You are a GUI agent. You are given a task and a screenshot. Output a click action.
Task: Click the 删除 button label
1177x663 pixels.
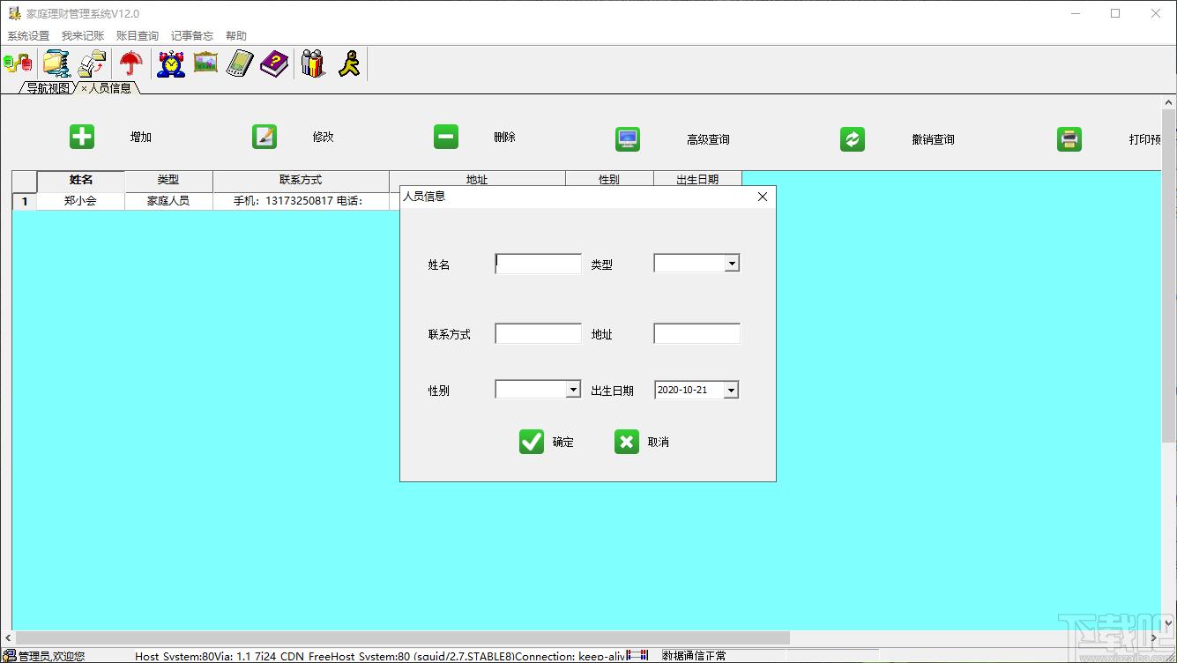tap(504, 137)
